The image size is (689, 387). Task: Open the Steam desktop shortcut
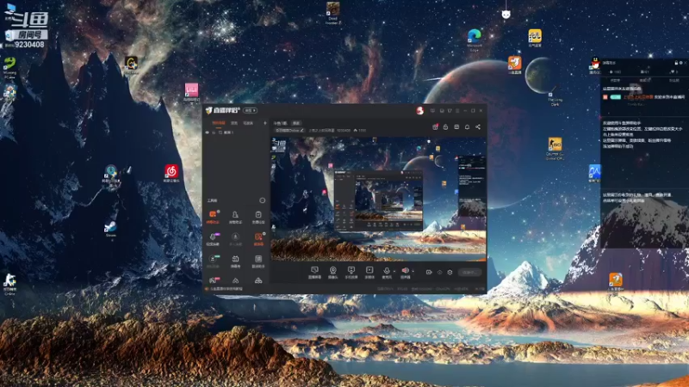pyautogui.click(x=110, y=228)
